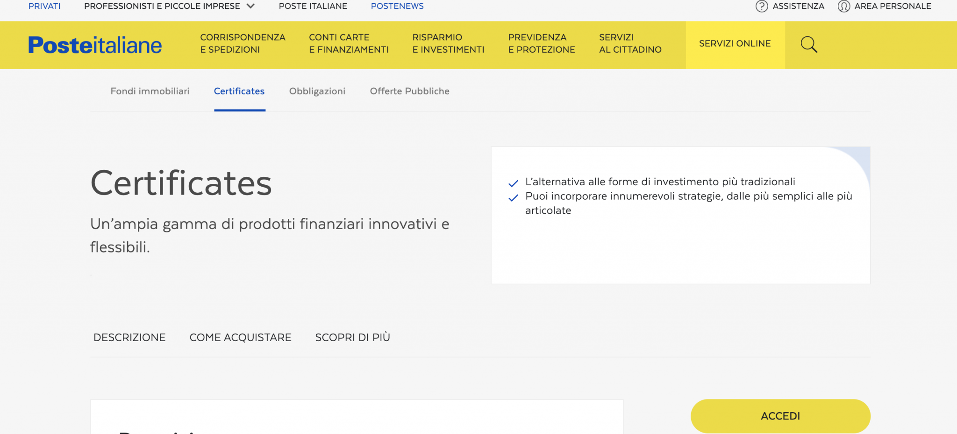View the Offerte Pubbliche tab

click(x=409, y=91)
